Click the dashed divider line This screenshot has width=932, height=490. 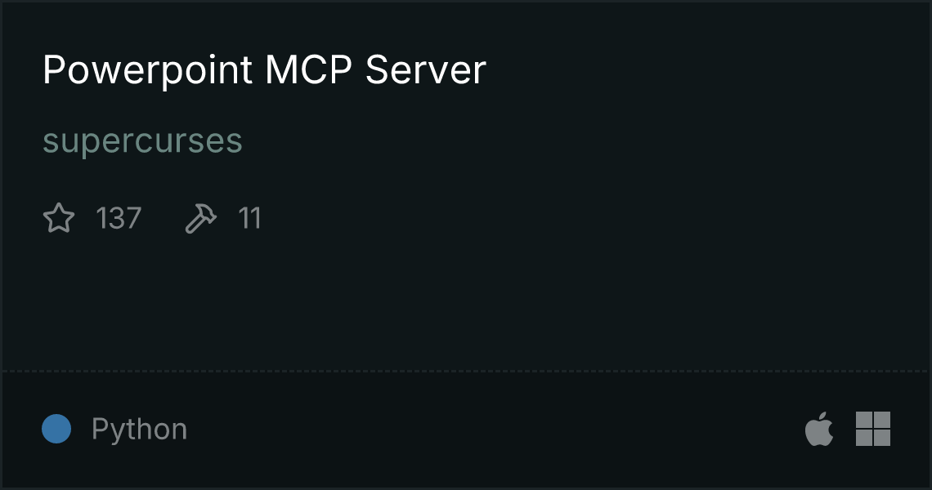pyautogui.click(x=466, y=372)
